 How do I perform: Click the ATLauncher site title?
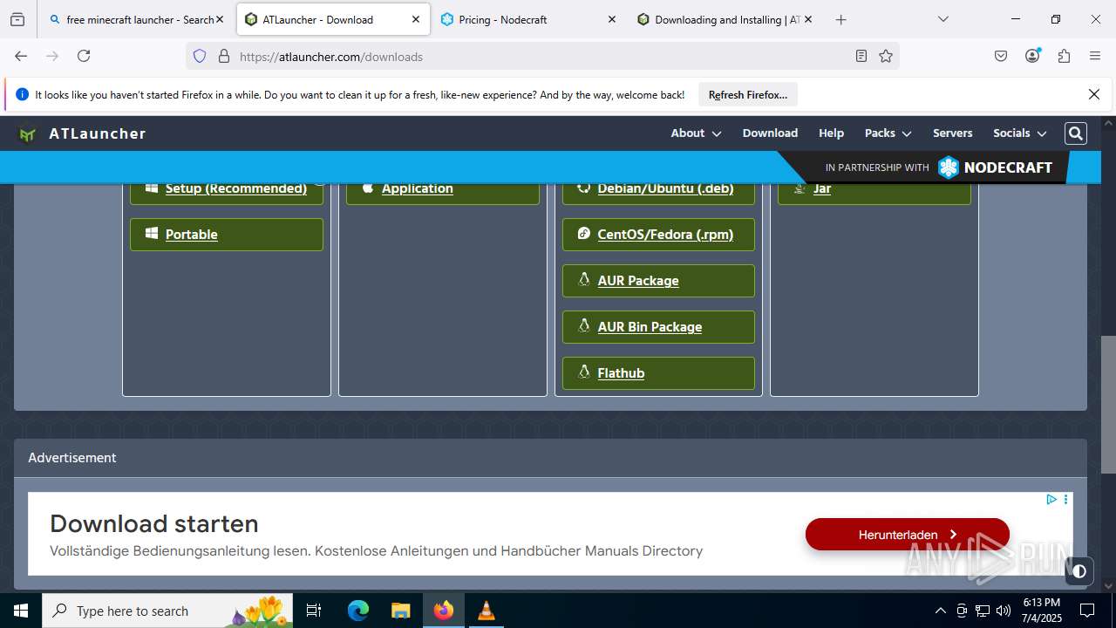(98, 133)
